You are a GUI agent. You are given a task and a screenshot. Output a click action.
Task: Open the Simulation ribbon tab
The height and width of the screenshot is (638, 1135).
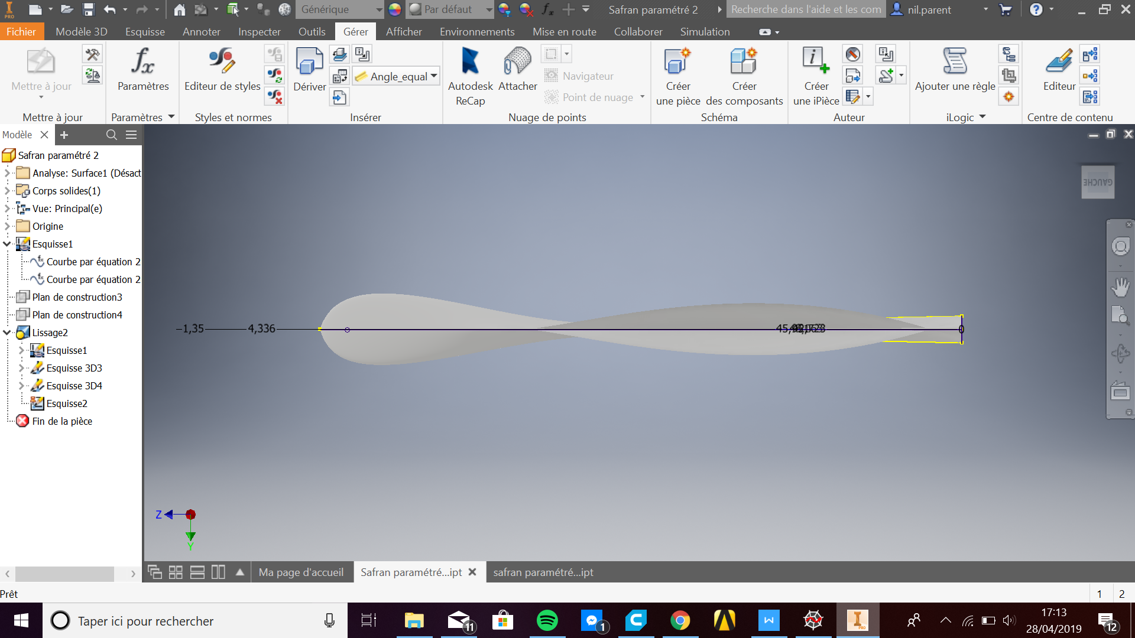pos(704,31)
